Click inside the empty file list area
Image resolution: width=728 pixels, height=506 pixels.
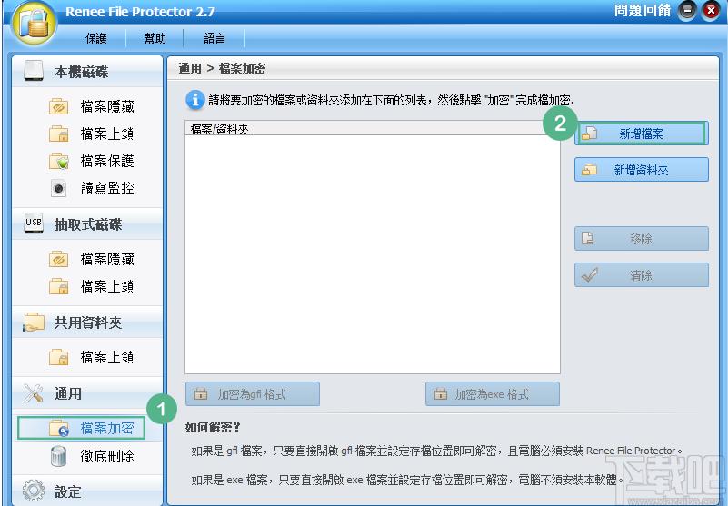tap(373, 254)
